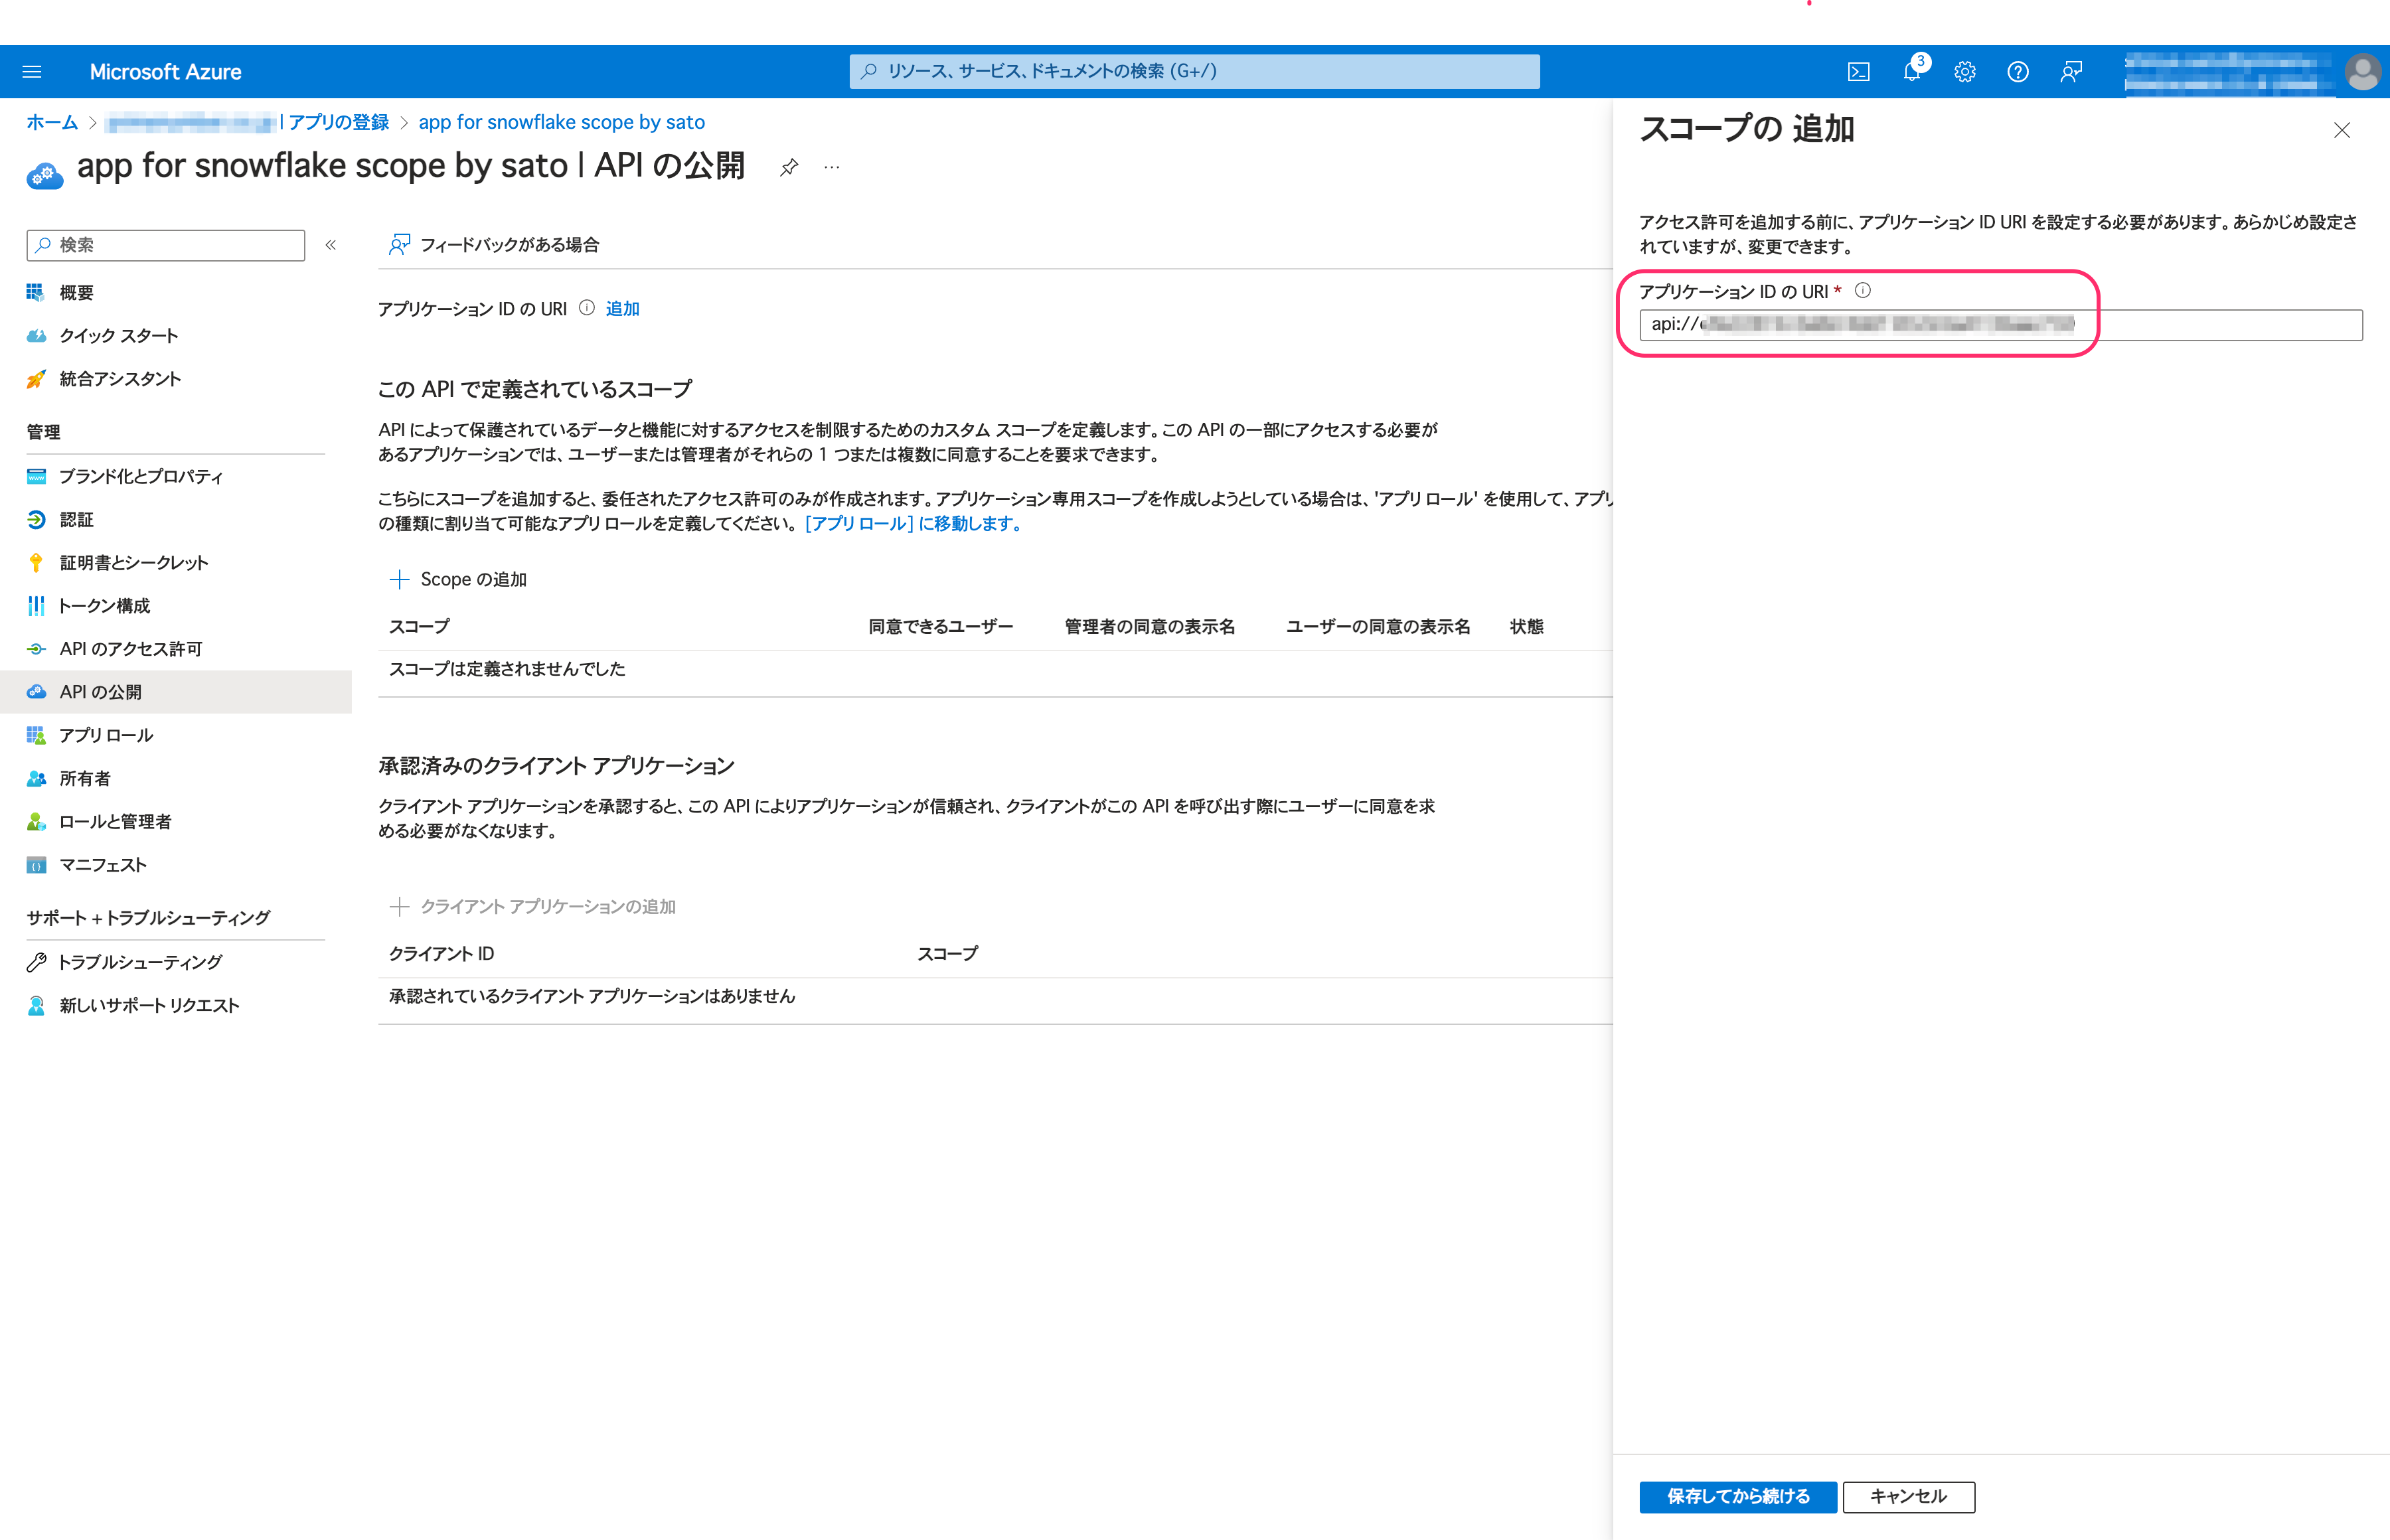This screenshot has height=1540, width=2390.
Task: Click the 新しいサポート リクエスト icon
Action: [x=36, y=1005]
